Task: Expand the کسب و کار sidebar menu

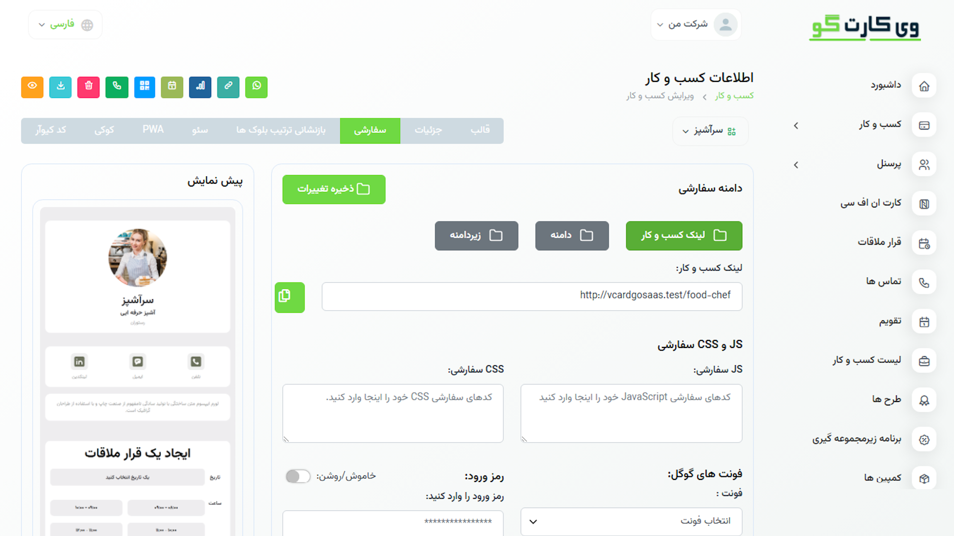Action: pos(879,125)
